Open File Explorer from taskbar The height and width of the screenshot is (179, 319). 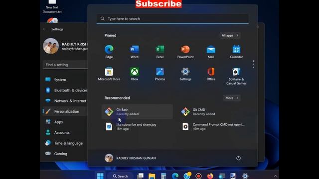pos(152,176)
